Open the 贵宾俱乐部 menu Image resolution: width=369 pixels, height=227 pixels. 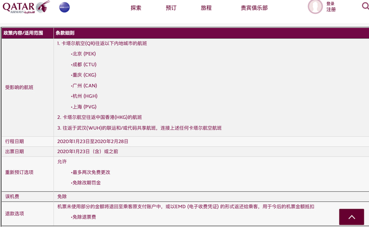(254, 8)
